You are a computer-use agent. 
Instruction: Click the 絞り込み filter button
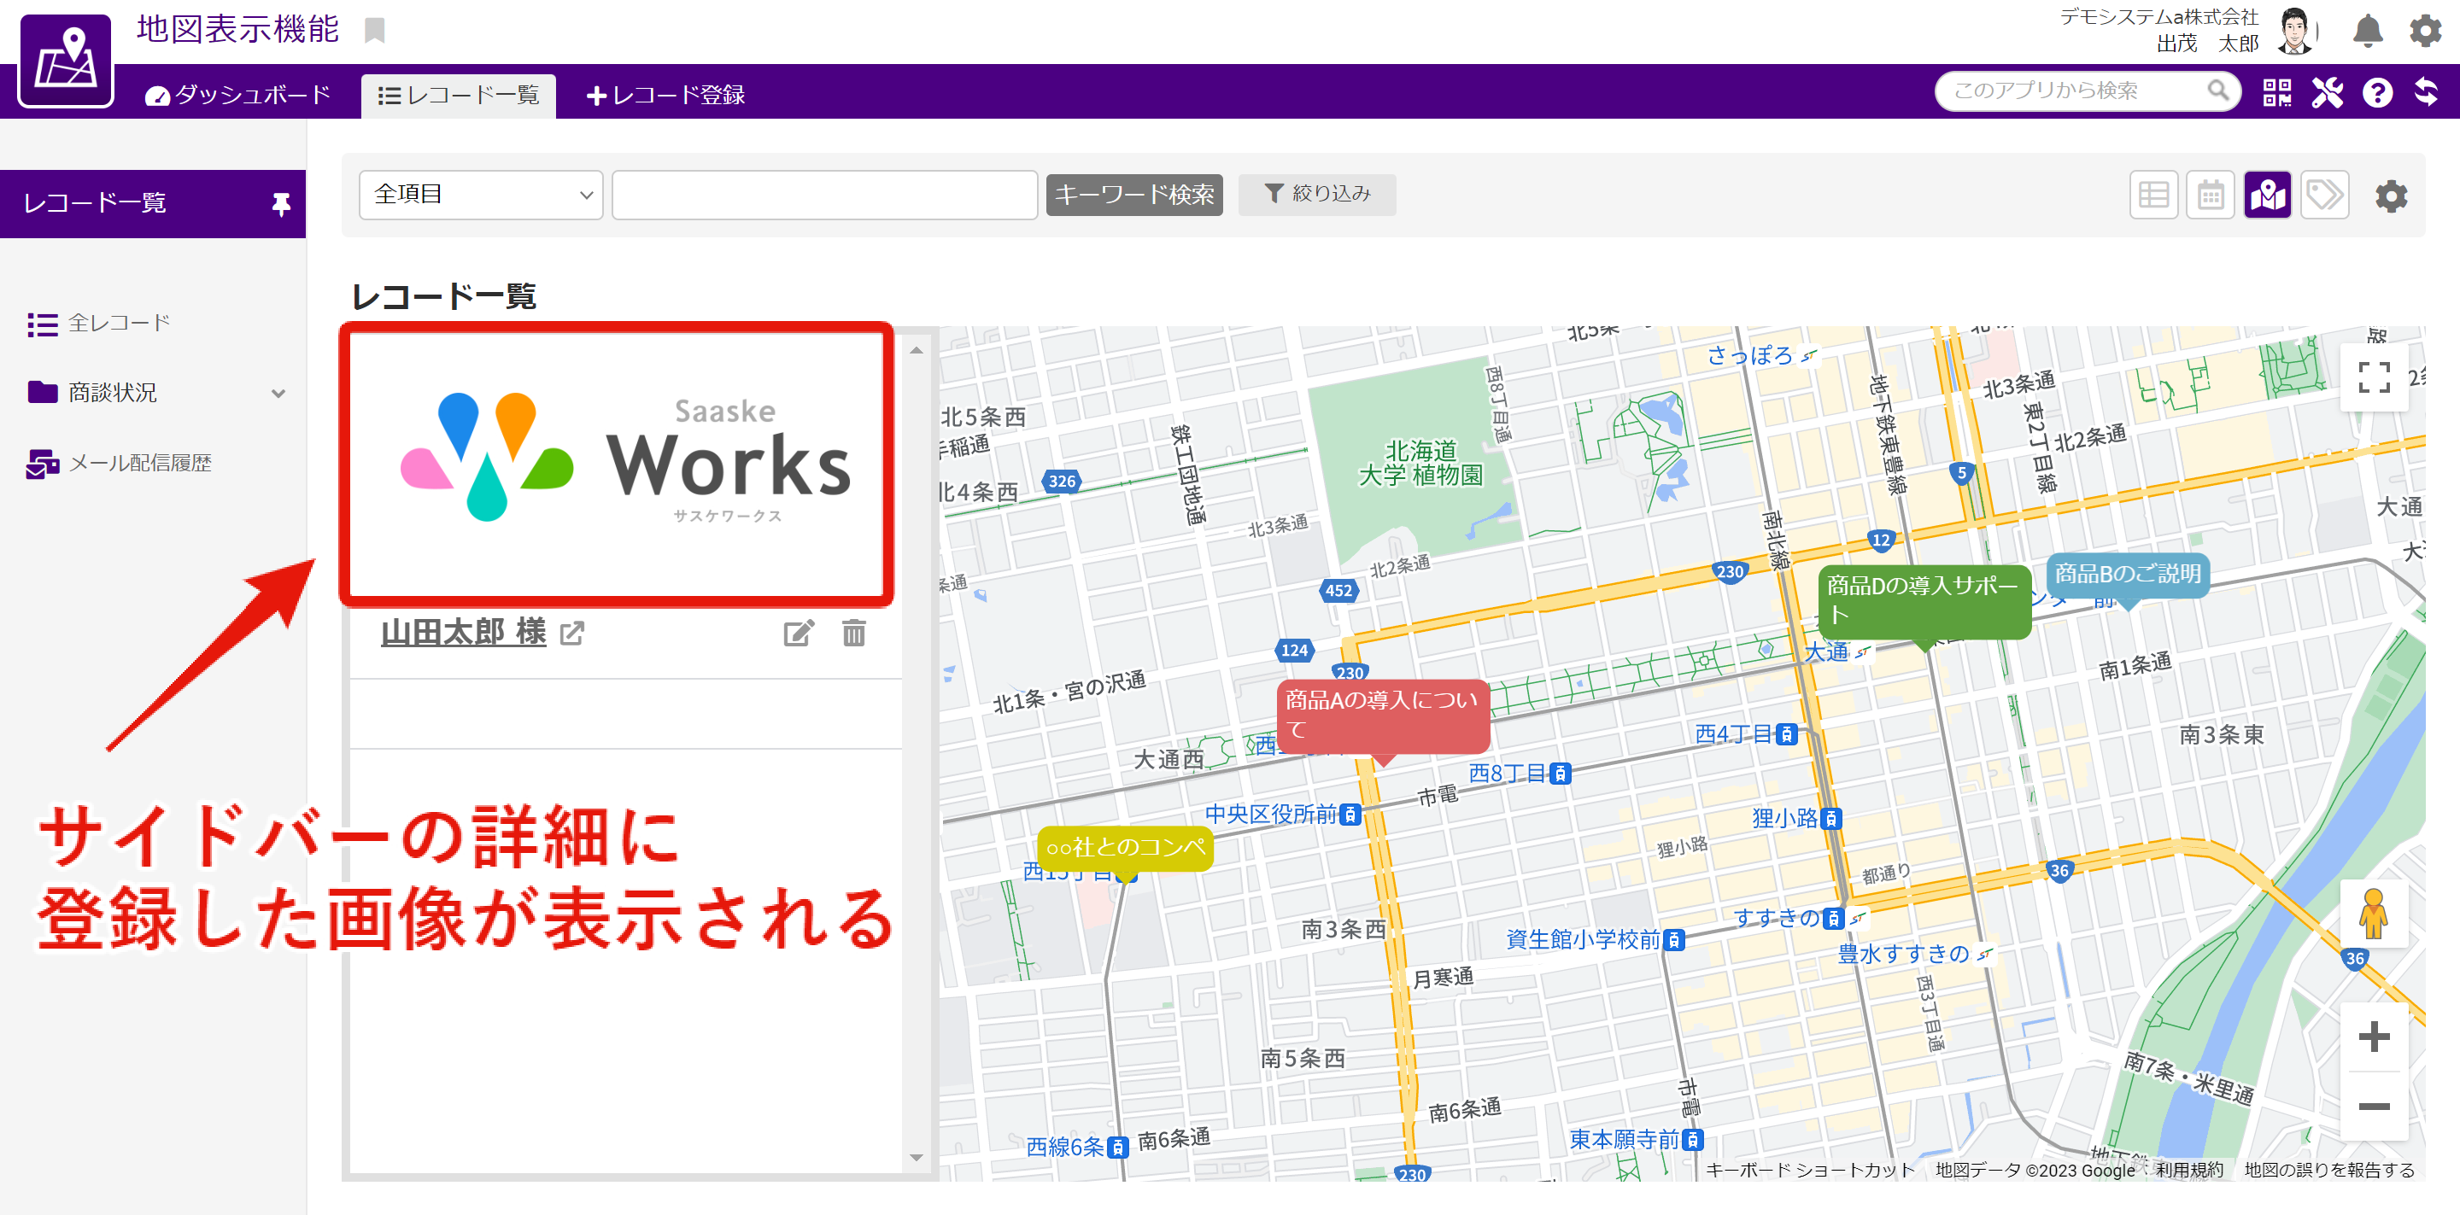point(1318,194)
